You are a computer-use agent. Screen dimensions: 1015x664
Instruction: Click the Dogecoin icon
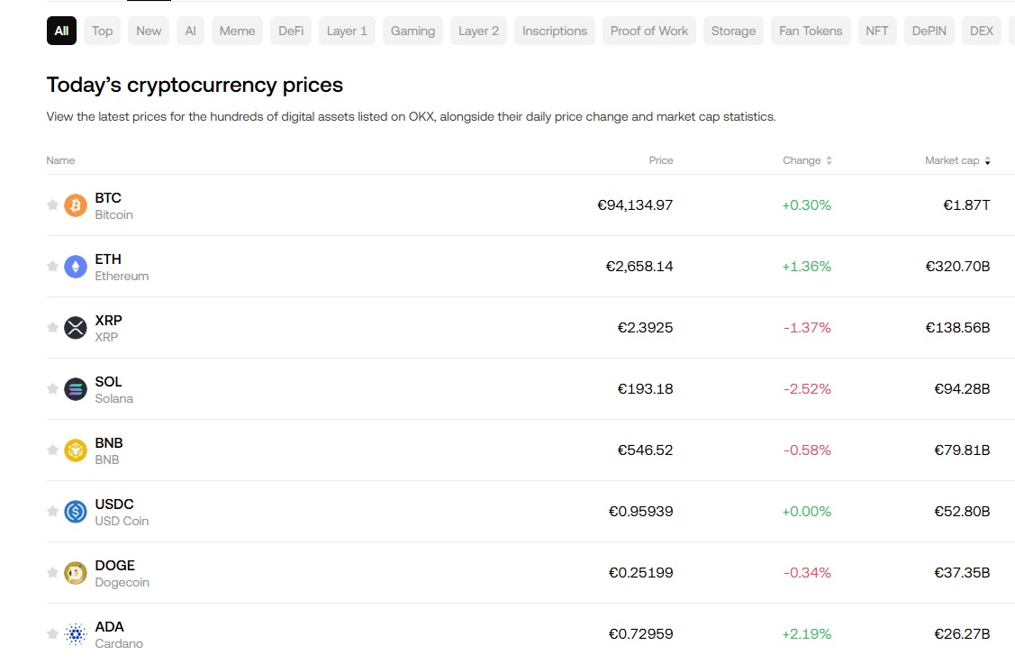click(x=75, y=572)
